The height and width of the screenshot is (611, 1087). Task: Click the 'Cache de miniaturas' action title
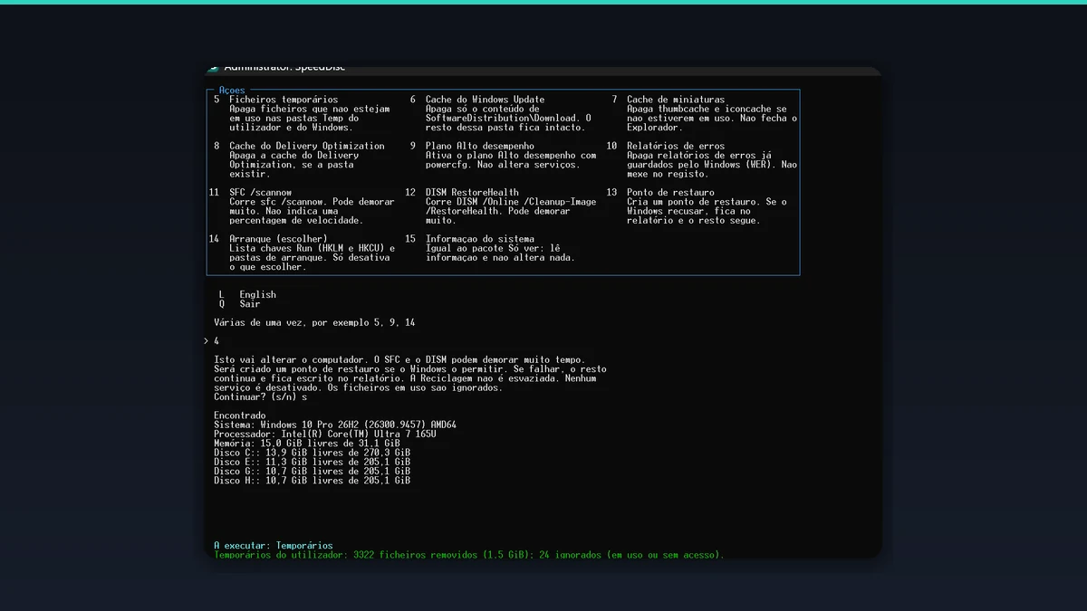click(x=676, y=100)
